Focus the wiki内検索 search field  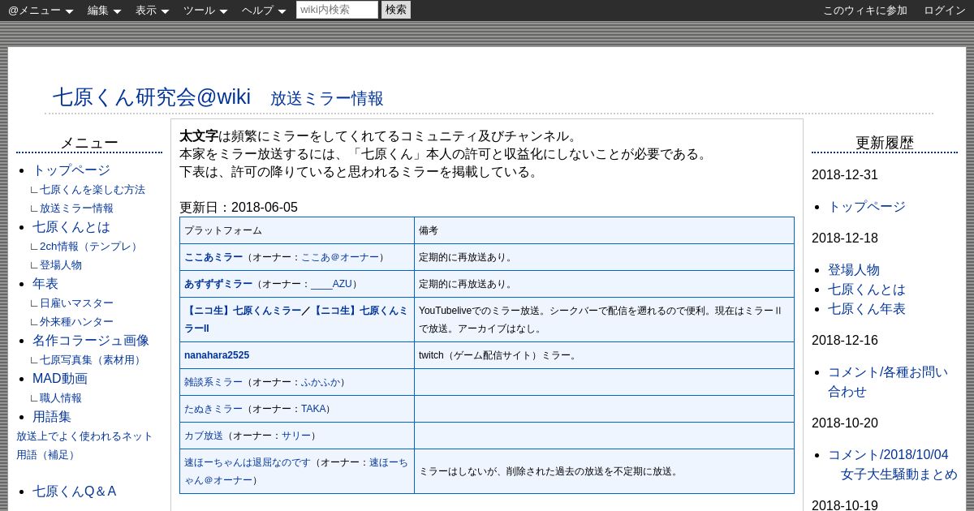[x=337, y=10]
